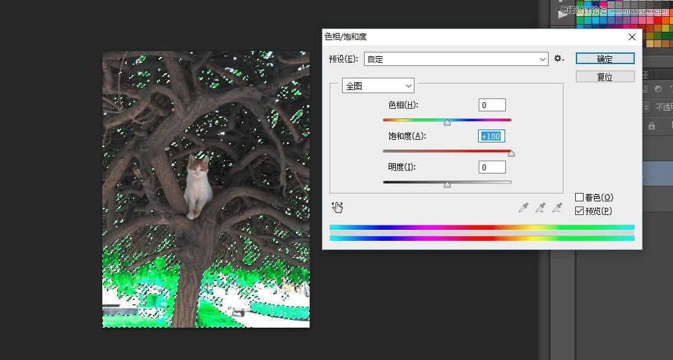Select the add-to-sample eyedropper
This screenshot has width=673, height=360.
(540, 208)
